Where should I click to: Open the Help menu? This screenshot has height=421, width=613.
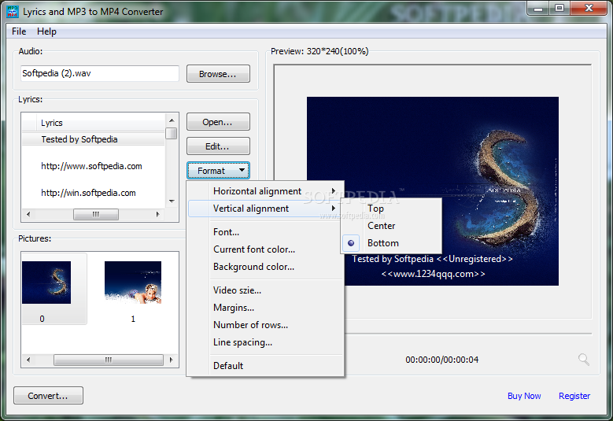(46, 31)
